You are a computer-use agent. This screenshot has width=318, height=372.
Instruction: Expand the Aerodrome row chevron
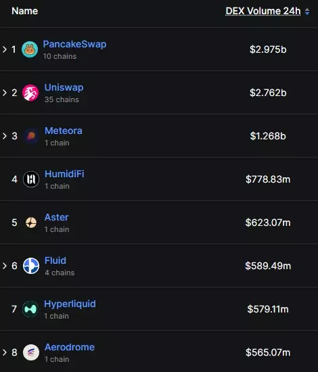pos(5,352)
